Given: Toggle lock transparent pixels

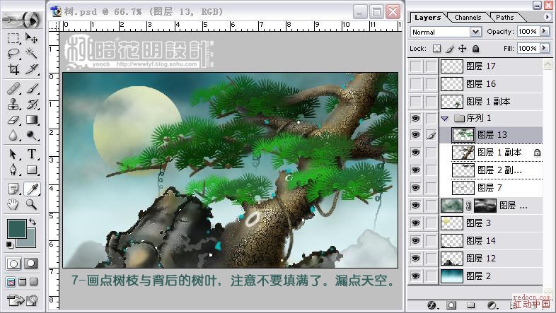Looking at the screenshot, I should tap(437, 49).
